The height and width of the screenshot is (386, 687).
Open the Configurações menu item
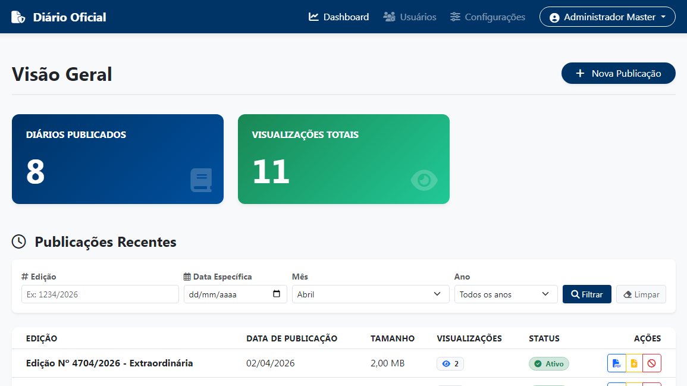click(488, 17)
